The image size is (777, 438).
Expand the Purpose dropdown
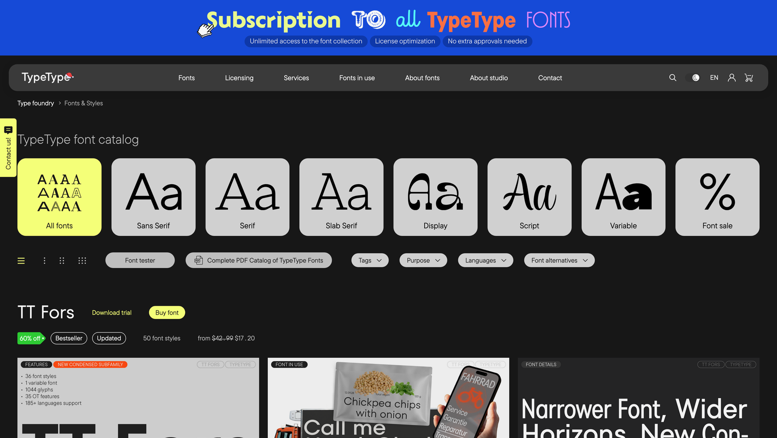[x=423, y=260]
